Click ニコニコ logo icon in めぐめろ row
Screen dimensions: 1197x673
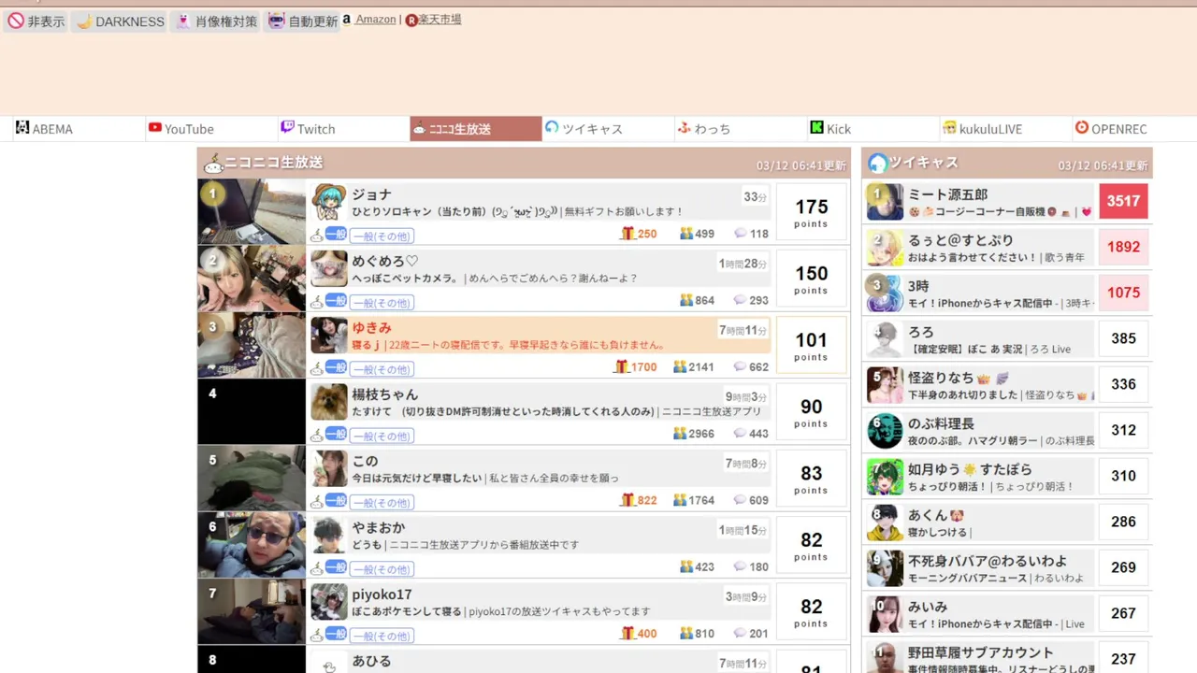tap(317, 301)
